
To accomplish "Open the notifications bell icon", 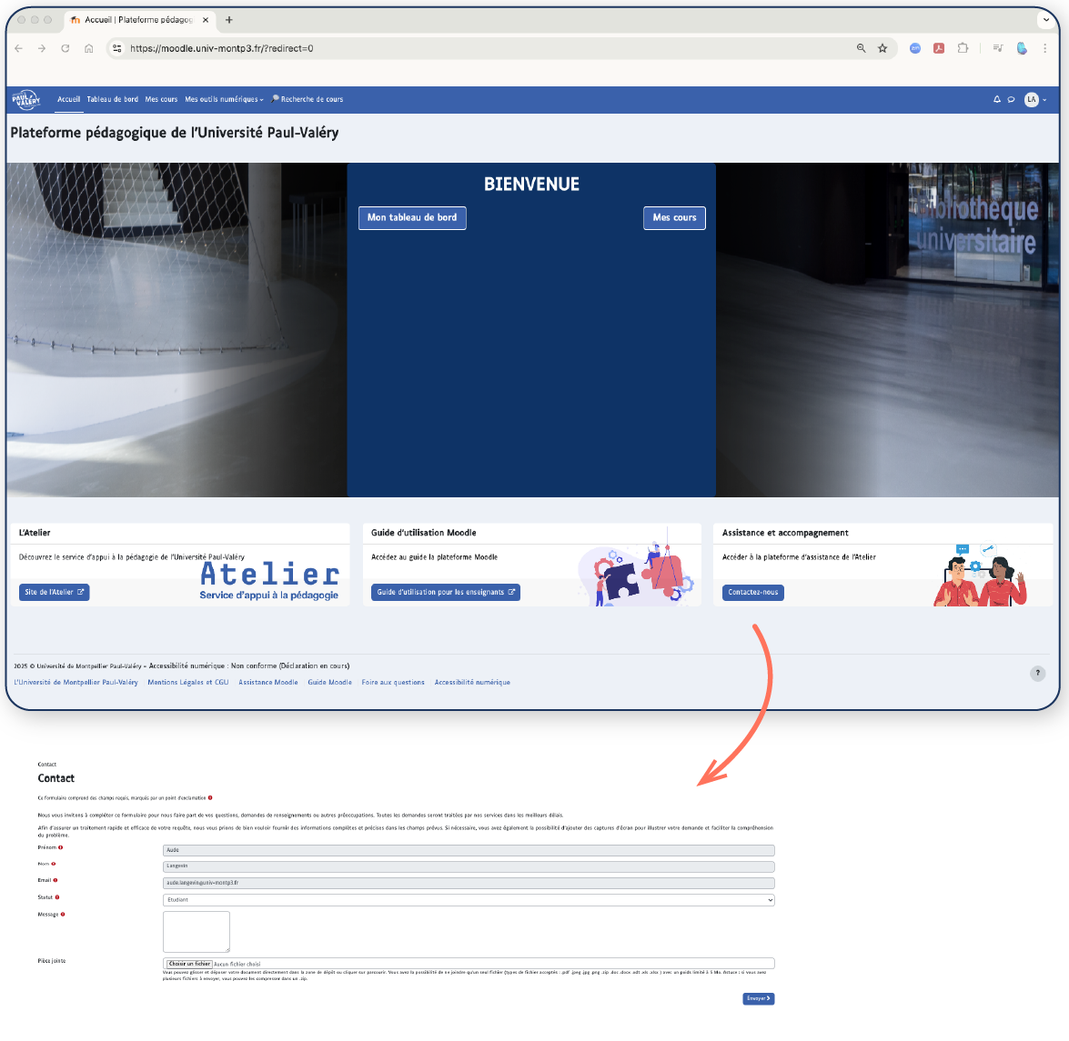I will tap(996, 99).
